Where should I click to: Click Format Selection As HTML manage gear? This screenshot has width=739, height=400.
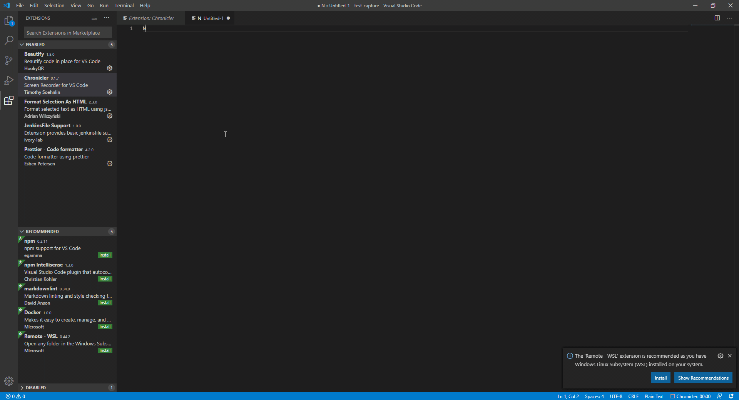click(x=110, y=116)
